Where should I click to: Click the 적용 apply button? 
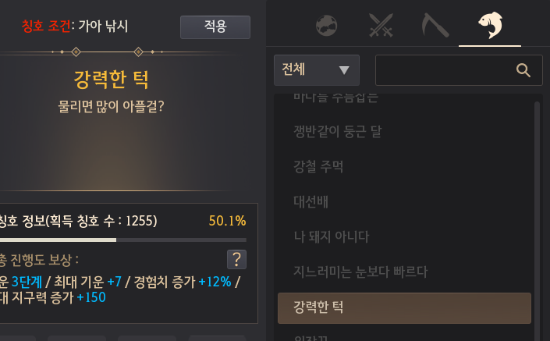point(215,27)
